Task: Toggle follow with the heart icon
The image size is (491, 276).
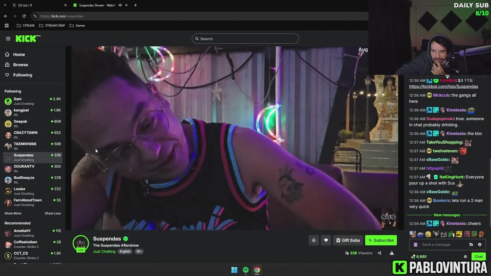Action: pyautogui.click(x=326, y=240)
